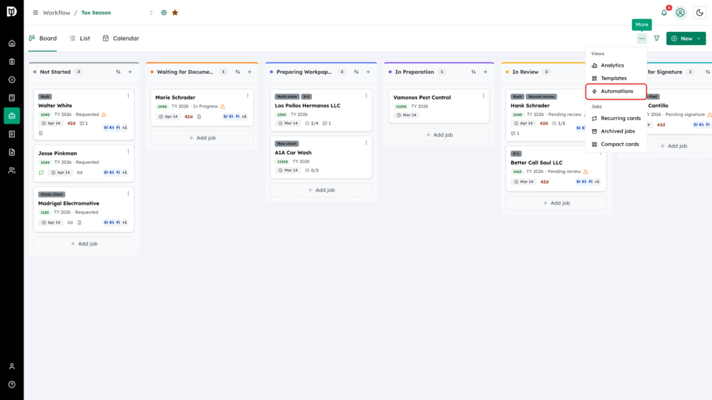Sort the In Preparation column
Screen dimensions: 712x400
click(x=474, y=72)
